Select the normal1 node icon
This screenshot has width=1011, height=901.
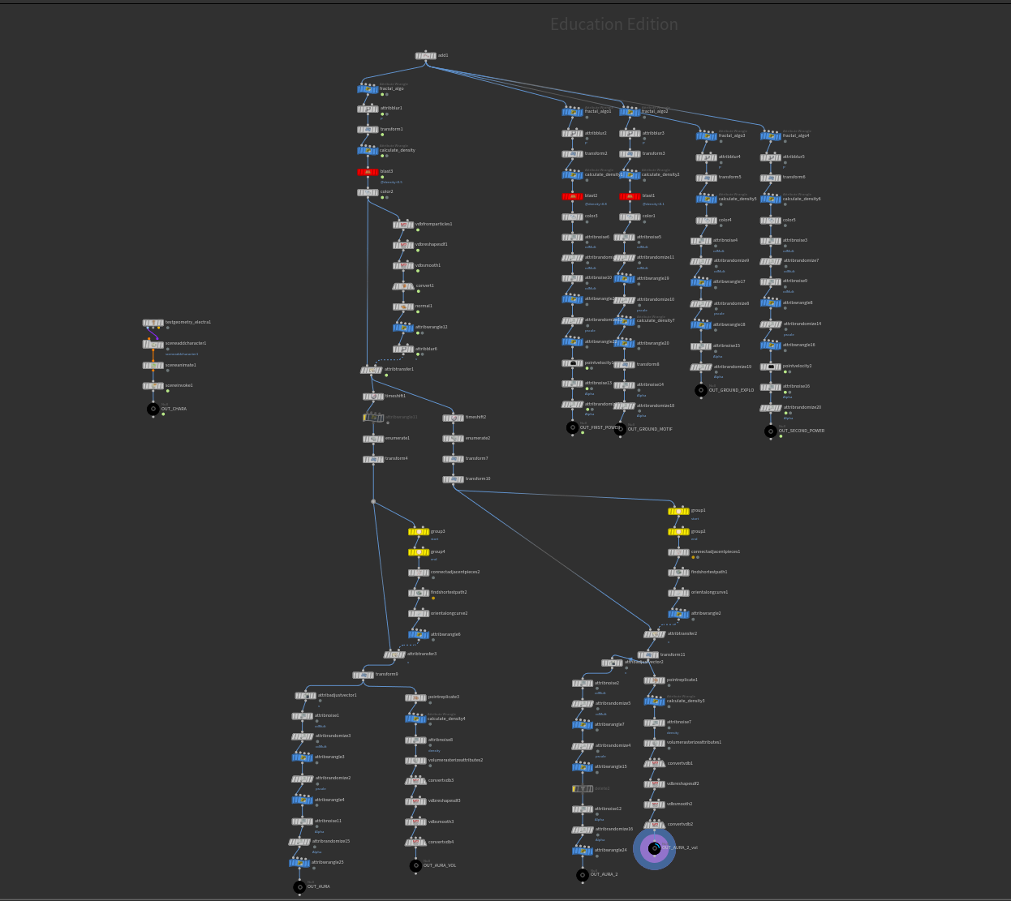click(x=403, y=307)
